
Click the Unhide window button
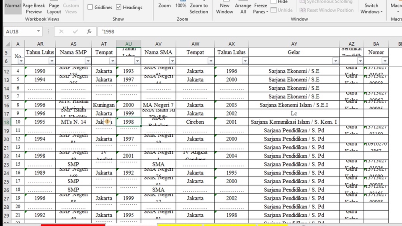click(x=281, y=10)
